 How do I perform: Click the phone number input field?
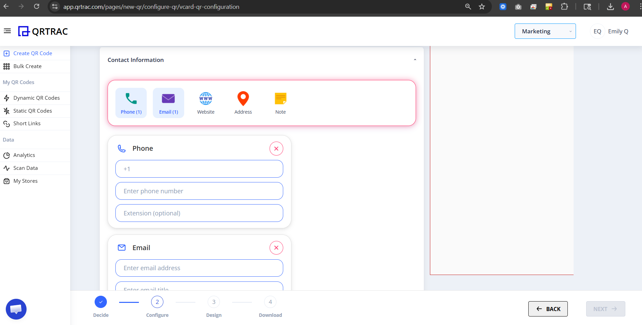[199, 191]
